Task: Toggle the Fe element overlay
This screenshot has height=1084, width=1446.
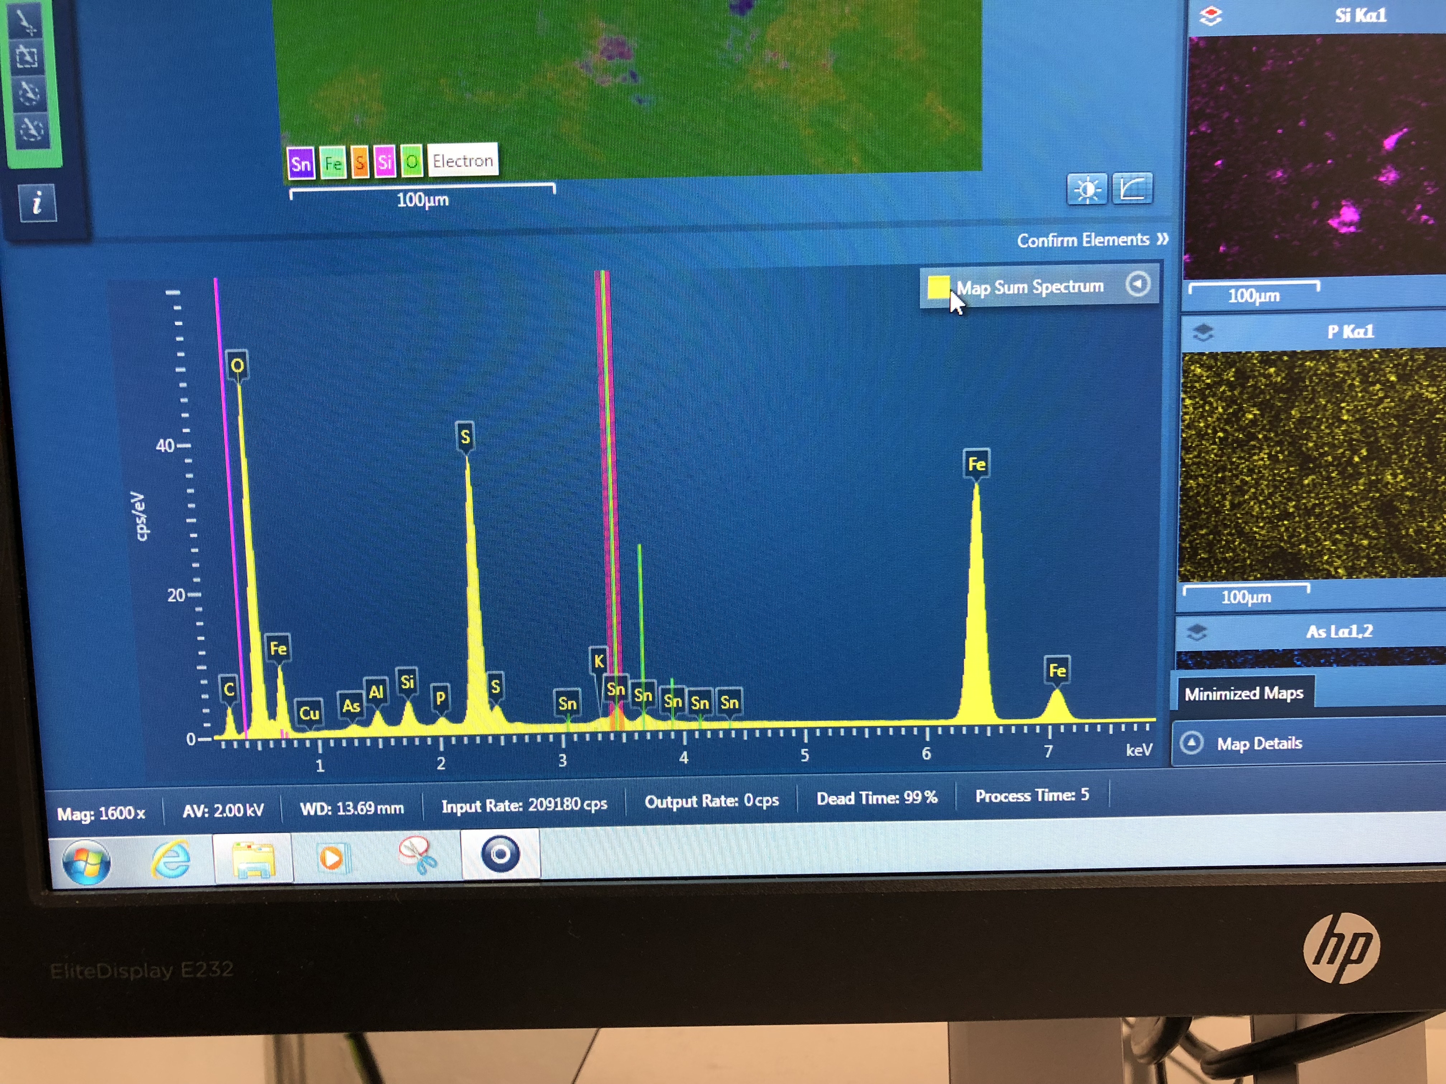Action: point(333,163)
